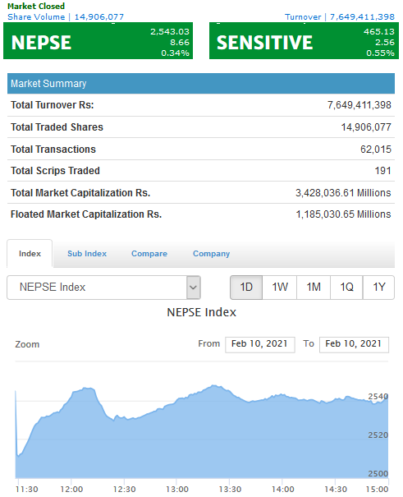Viewport: 403px width, 497px height.
Task: Click the Total Transactions row label
Action: pos(53,150)
